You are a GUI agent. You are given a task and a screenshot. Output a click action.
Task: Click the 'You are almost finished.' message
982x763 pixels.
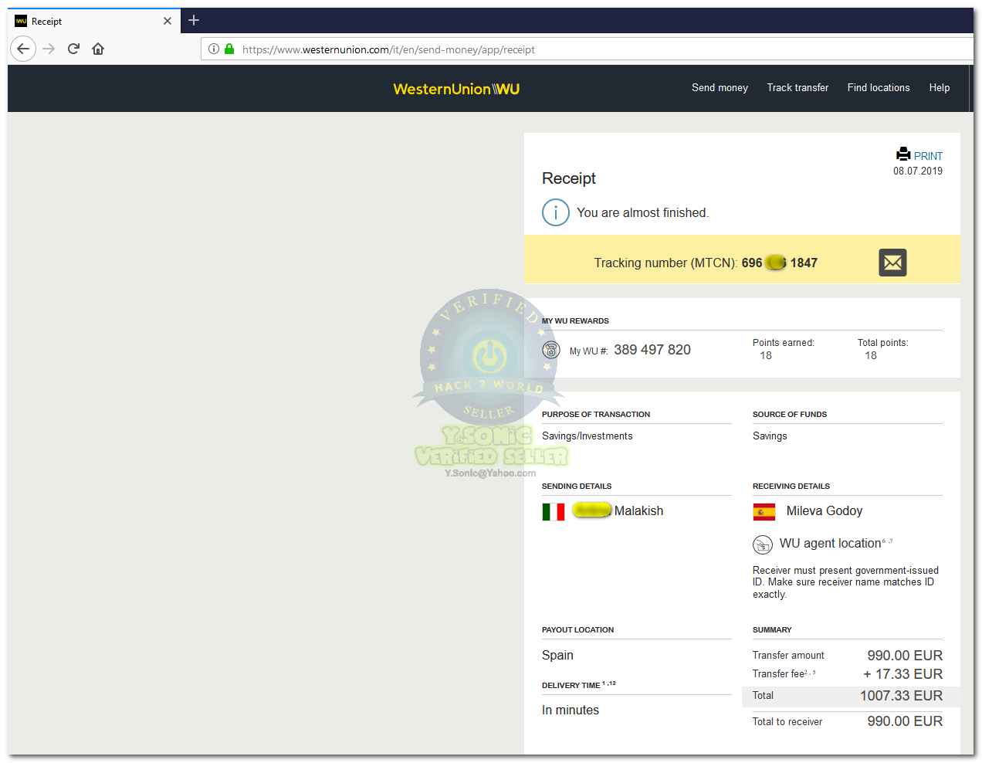642,212
